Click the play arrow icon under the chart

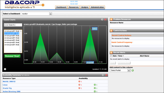click(x=5, y=69)
